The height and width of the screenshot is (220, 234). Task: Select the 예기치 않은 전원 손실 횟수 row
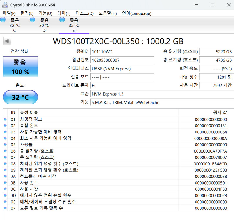click(115, 195)
